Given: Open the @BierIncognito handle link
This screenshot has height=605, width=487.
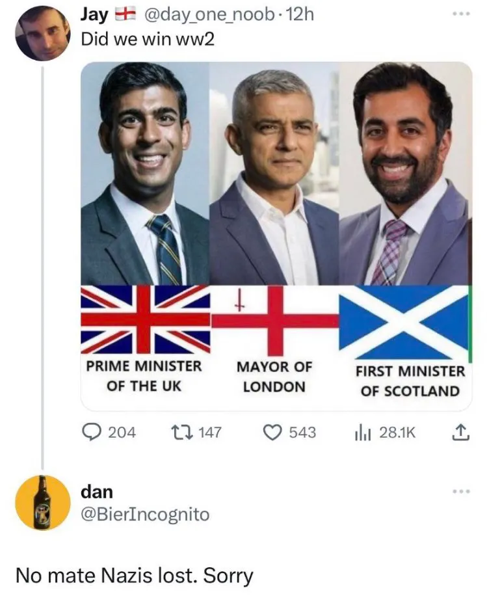Looking at the screenshot, I should point(144,515).
